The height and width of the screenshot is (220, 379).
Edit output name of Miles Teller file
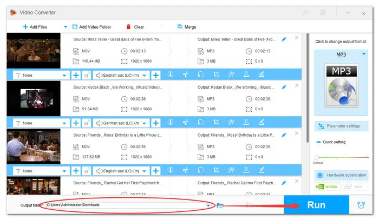click(284, 39)
